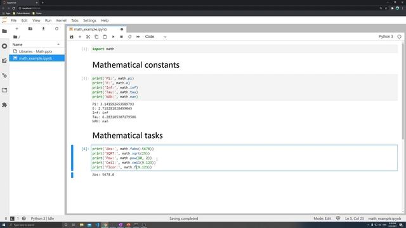Collapse the active cell via its blue bar
This screenshot has width=406, height=228.
click(72, 158)
